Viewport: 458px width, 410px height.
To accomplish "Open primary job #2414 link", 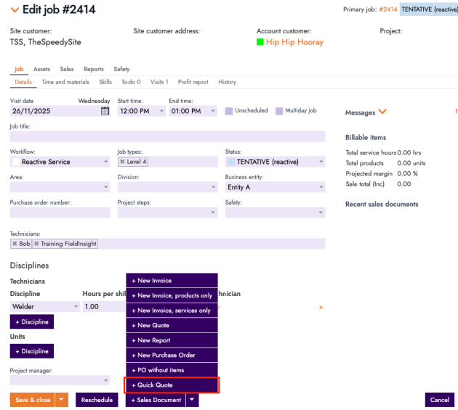I will pos(387,9).
